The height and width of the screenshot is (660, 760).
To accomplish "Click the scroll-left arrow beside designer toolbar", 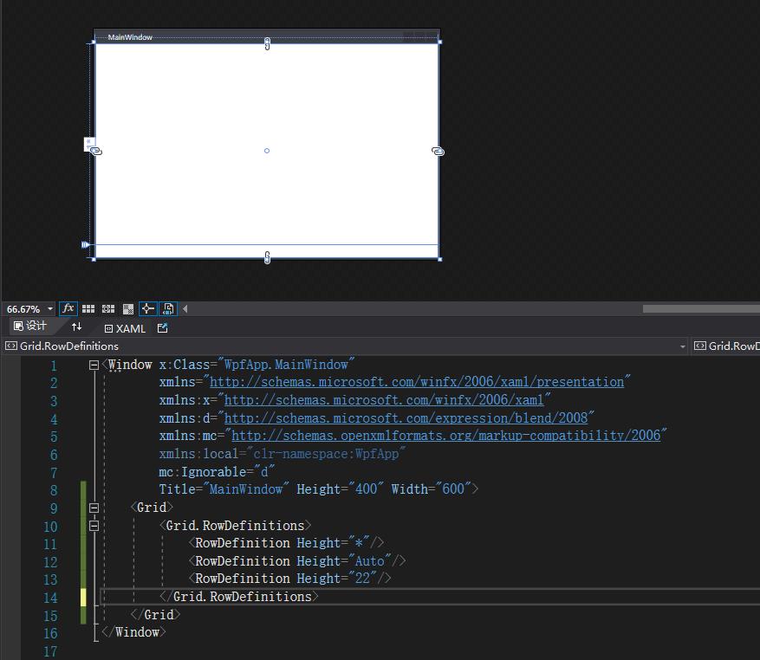I will click(185, 308).
